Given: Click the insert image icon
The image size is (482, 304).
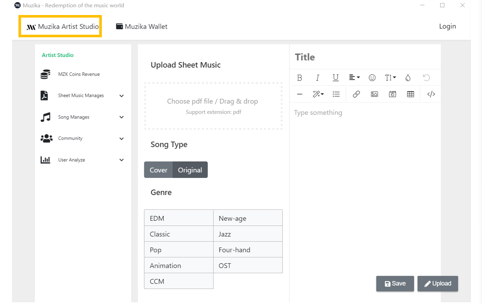Looking at the screenshot, I should tap(374, 94).
